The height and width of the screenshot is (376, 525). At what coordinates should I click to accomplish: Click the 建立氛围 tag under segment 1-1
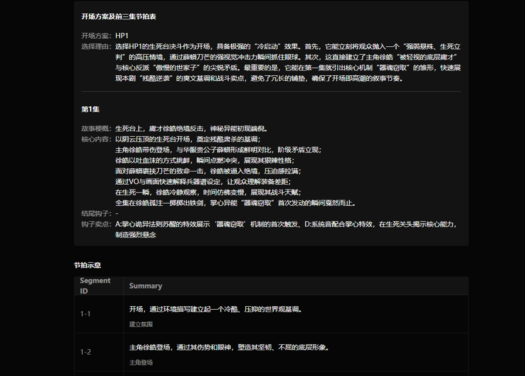click(x=141, y=324)
